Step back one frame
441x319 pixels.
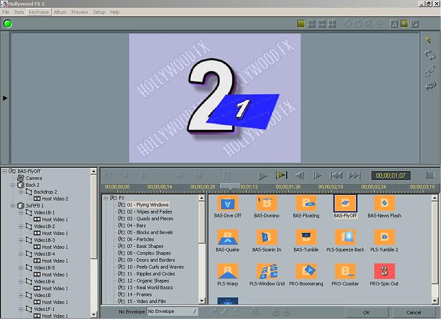click(299, 176)
